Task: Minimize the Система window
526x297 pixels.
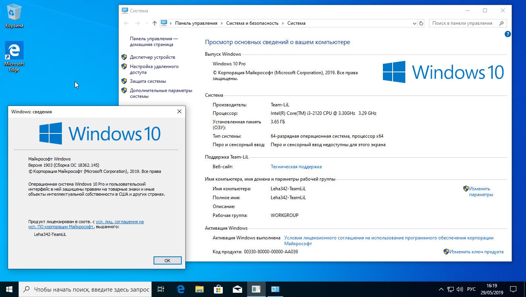Action: tap(467, 10)
